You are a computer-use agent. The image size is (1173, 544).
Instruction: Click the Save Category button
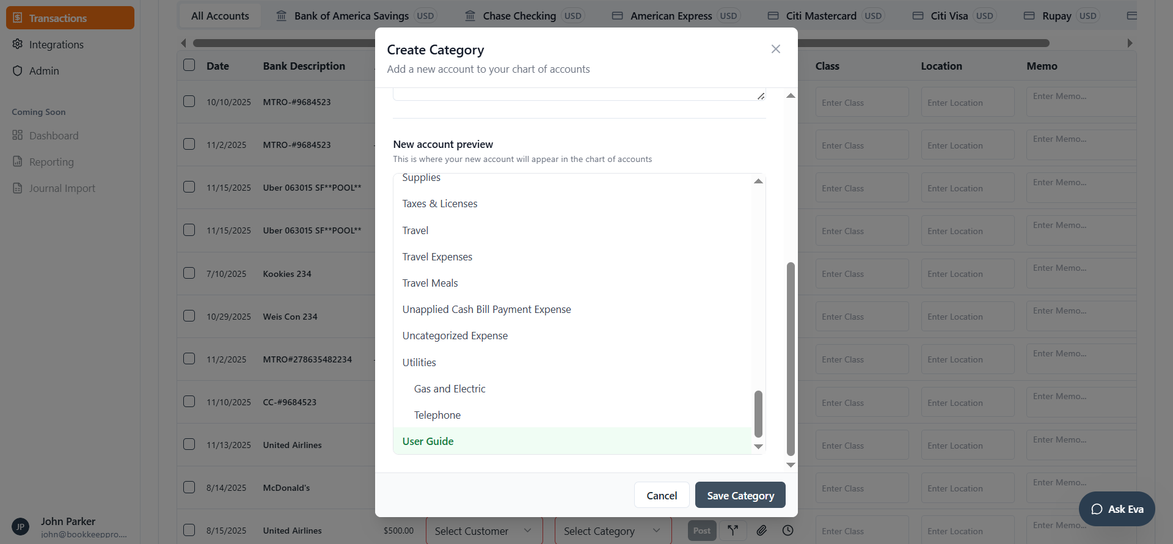[x=740, y=495]
